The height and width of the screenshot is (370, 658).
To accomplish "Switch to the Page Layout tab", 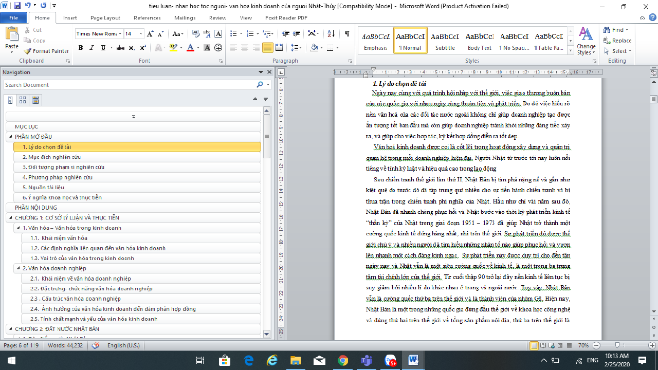I will pyautogui.click(x=105, y=17).
